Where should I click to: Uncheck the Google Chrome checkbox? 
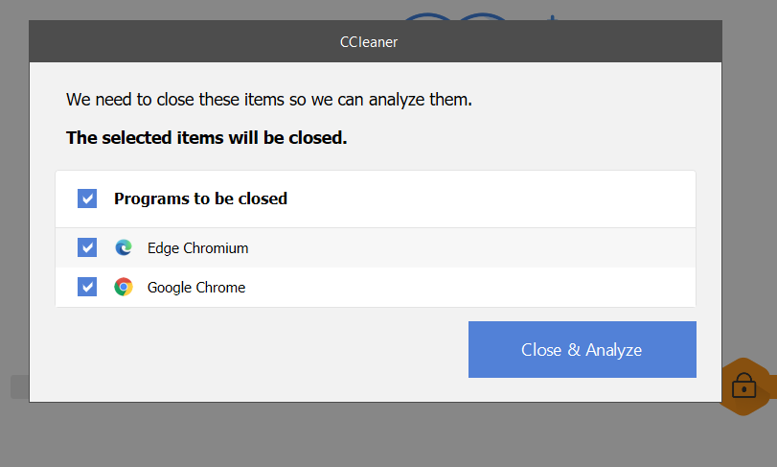pyautogui.click(x=87, y=287)
